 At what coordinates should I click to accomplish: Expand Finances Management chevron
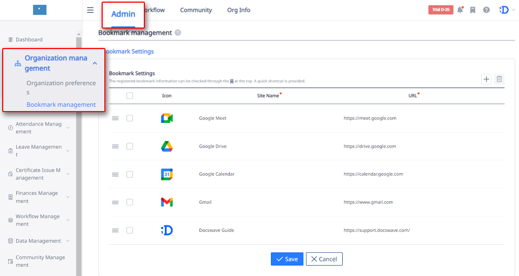coord(68,197)
